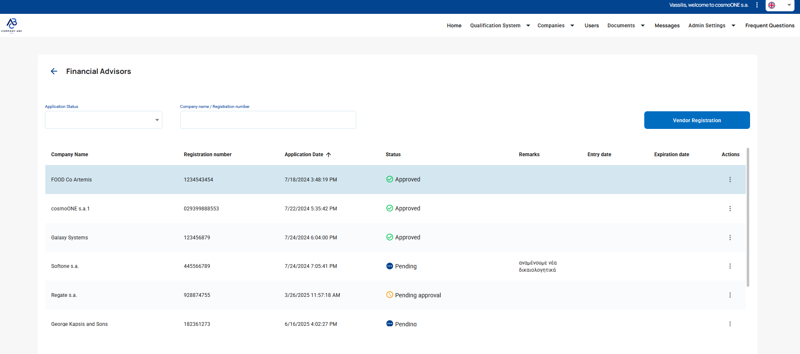Click the table's vertical scrollbar

coord(748,217)
